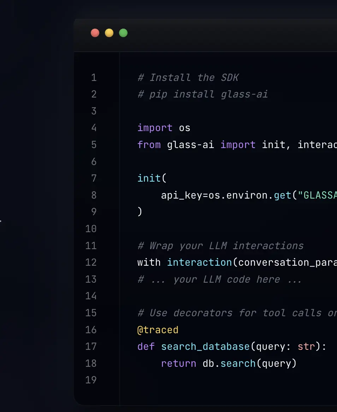Click the '@traced' decorator

(x=158, y=330)
